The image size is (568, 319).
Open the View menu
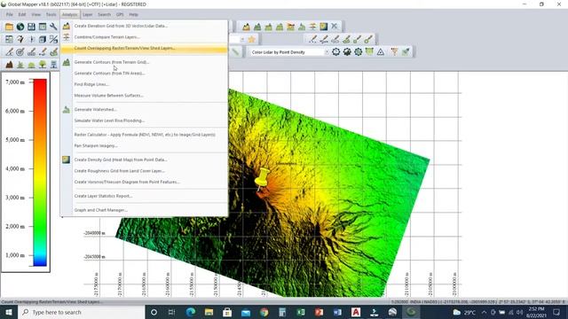(35, 14)
